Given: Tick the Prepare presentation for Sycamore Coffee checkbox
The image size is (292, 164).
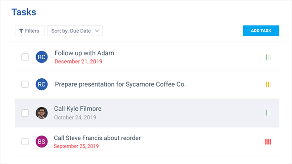Looking at the screenshot, I should point(25,84).
